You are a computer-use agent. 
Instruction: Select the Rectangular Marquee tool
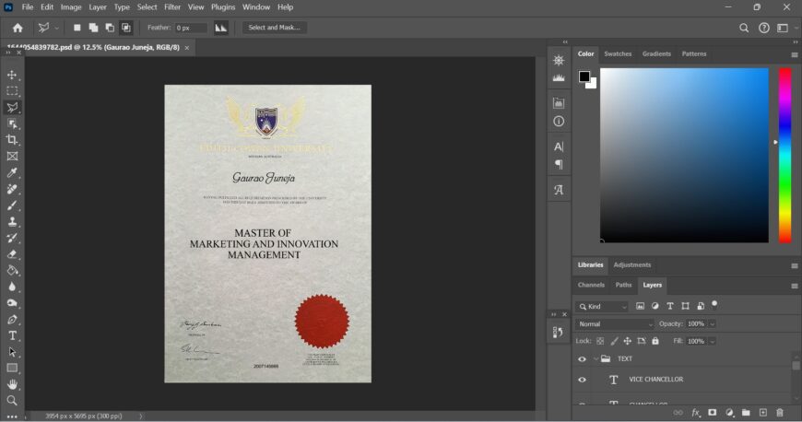pyautogui.click(x=12, y=91)
